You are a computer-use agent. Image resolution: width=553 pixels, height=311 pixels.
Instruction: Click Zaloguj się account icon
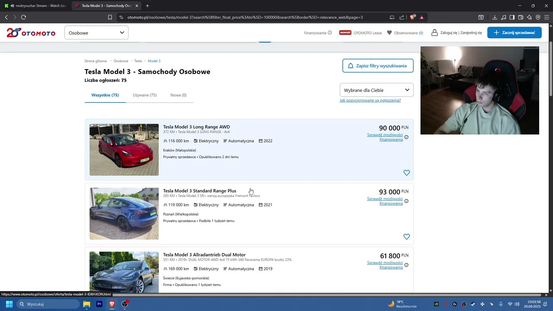435,33
